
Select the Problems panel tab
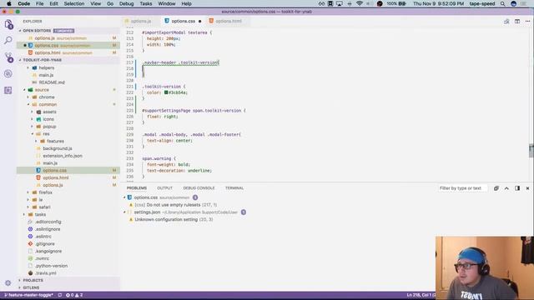137,188
